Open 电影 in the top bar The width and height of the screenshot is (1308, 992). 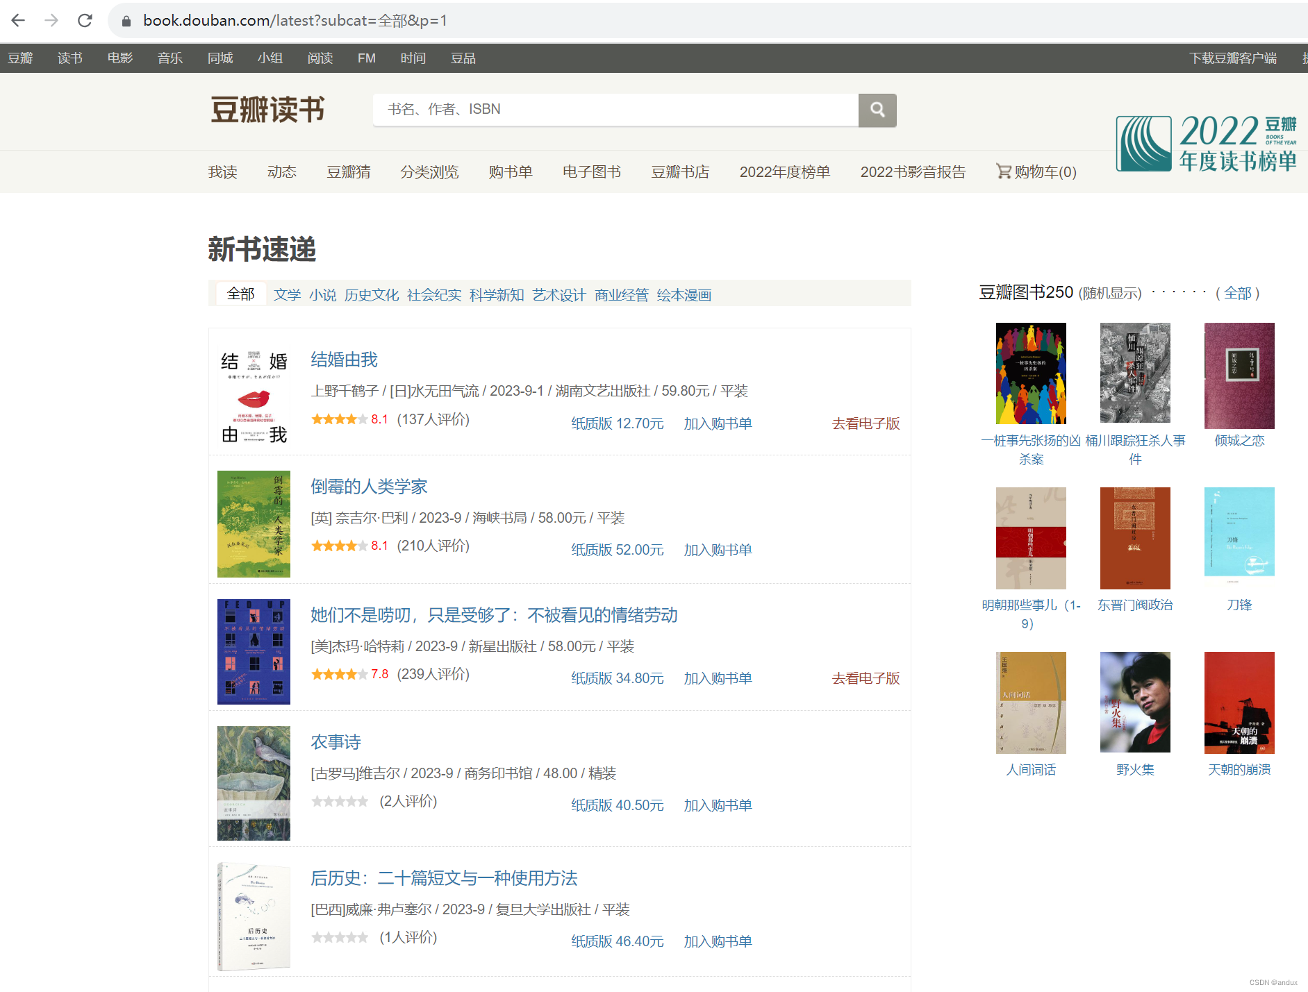[x=120, y=58]
